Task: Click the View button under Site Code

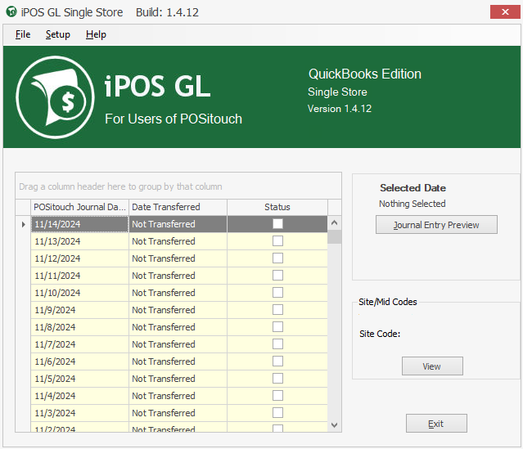Action: 432,366
